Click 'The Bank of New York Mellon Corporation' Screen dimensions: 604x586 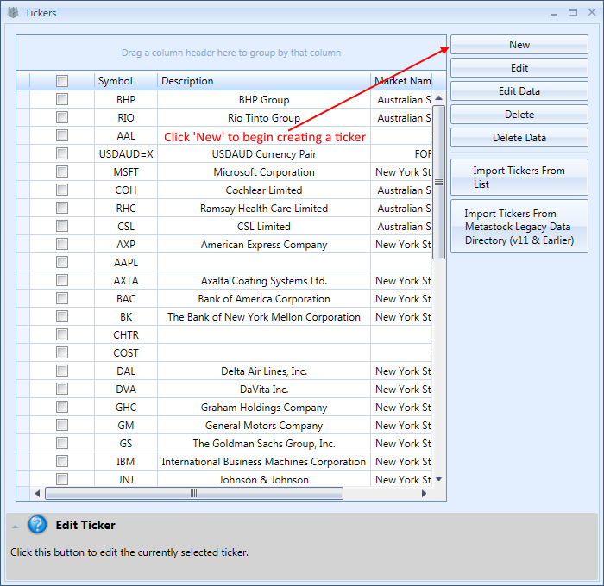(x=264, y=316)
